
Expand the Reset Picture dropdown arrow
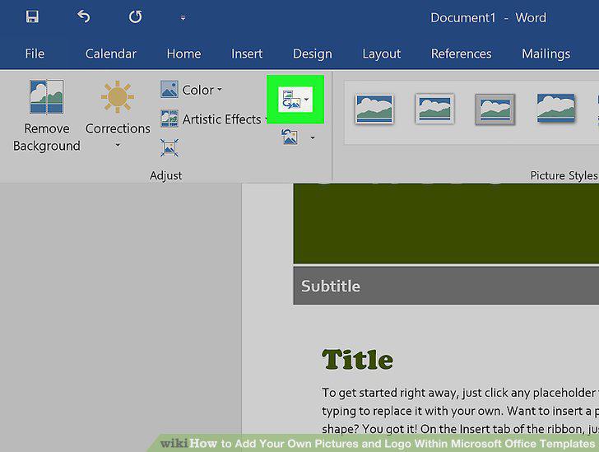coord(313,137)
